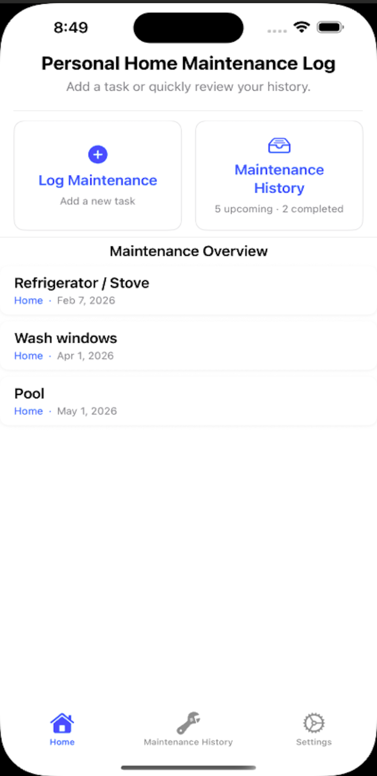Open the Refrigerator / Stove task
Image resolution: width=377 pixels, height=776 pixels.
(x=82, y=283)
